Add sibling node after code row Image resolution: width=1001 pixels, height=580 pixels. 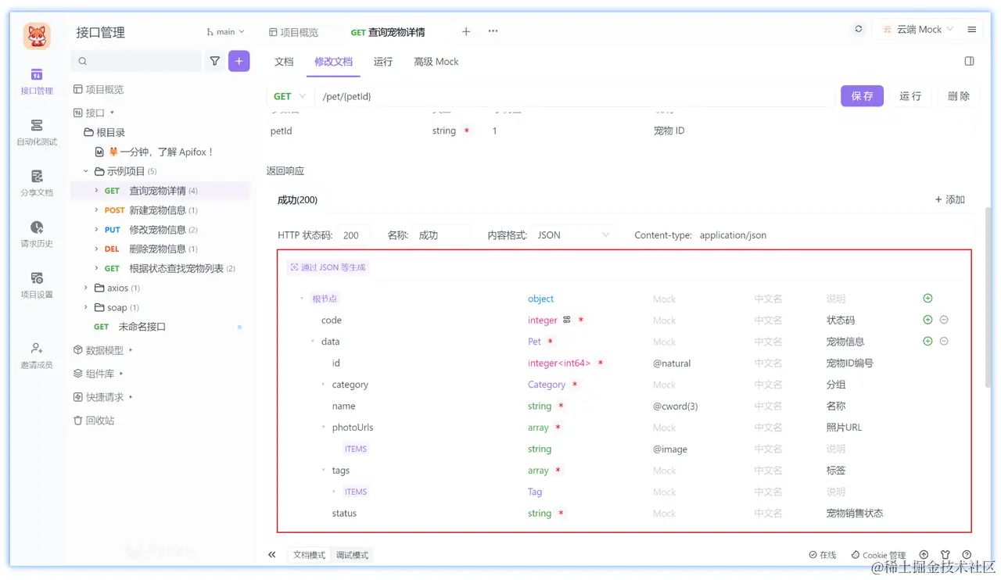[927, 320]
